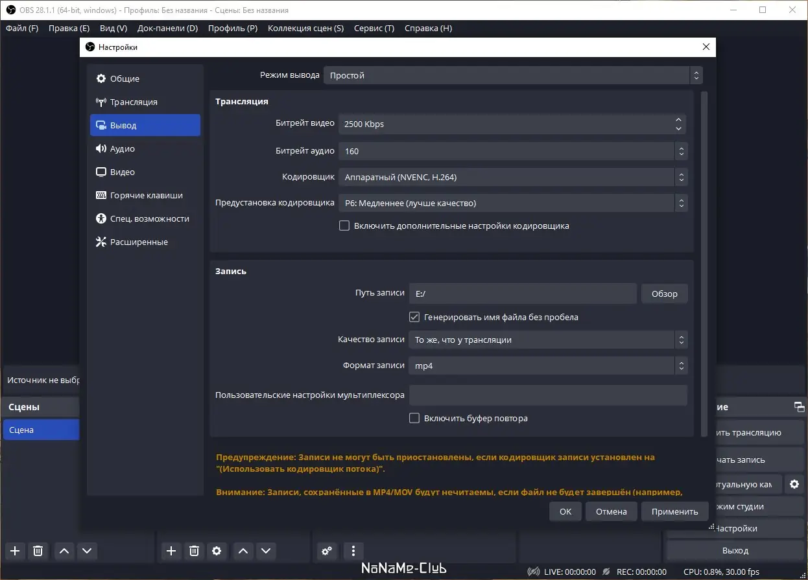Move scene down in Scenes panel
Image resolution: width=808 pixels, height=580 pixels.
click(x=87, y=551)
